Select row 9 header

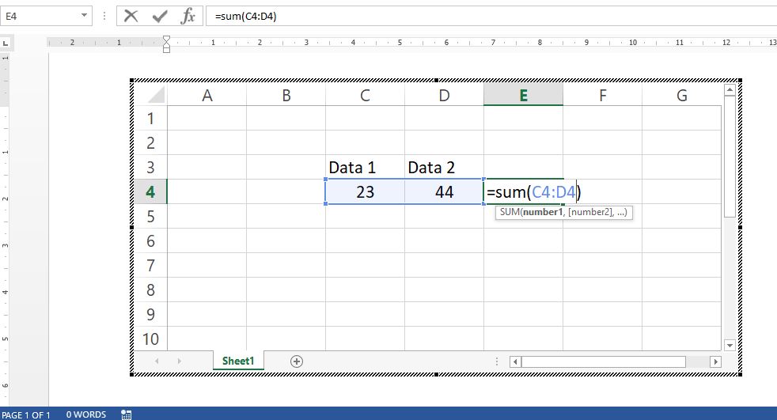[x=150, y=315]
